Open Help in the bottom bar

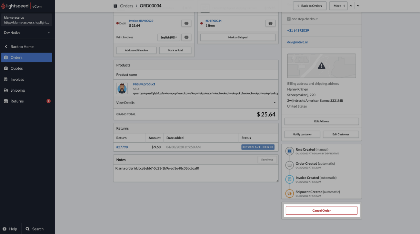tap(11, 229)
